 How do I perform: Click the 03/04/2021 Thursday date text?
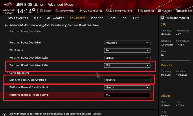pos(9,12)
